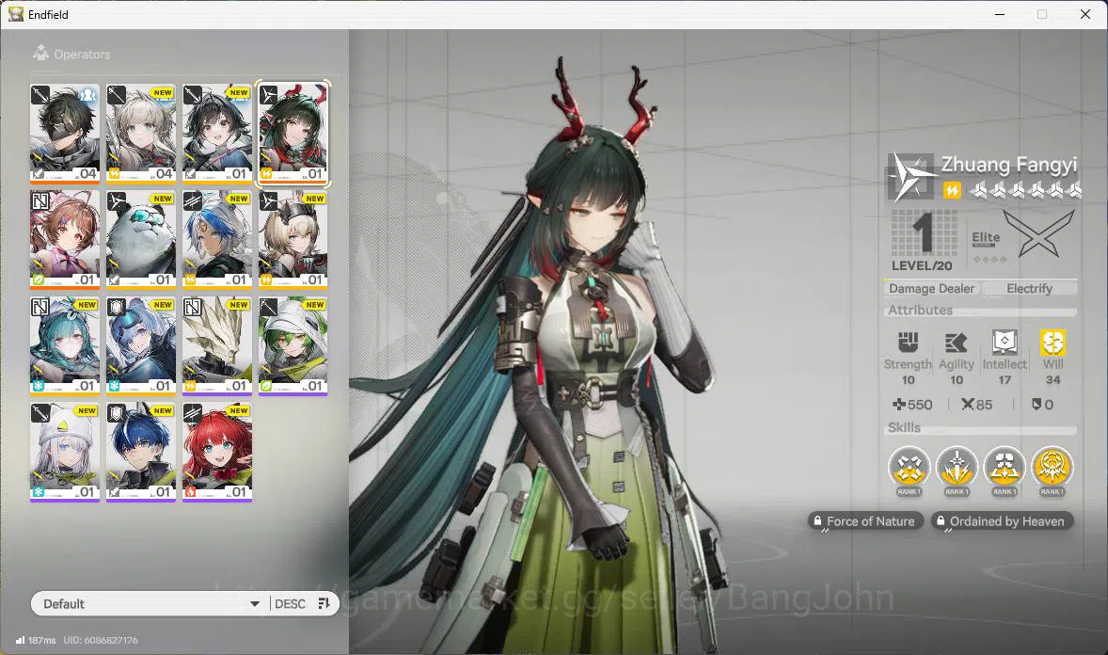Click the Endfield app icon in title bar

tap(16, 14)
